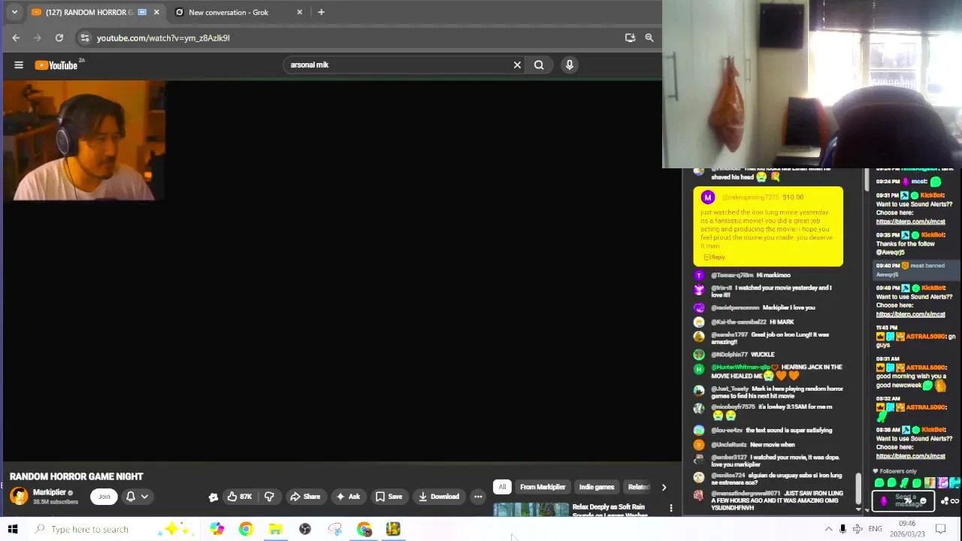The height and width of the screenshot is (541, 962).
Task: Show hidden system tray icons
Action: click(828, 529)
